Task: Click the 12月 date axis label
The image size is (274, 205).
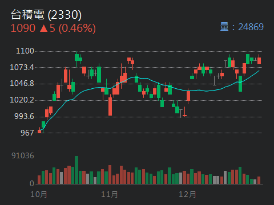Action: [x=187, y=194]
